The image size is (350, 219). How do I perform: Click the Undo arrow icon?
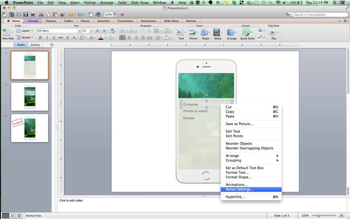click(x=71, y=14)
